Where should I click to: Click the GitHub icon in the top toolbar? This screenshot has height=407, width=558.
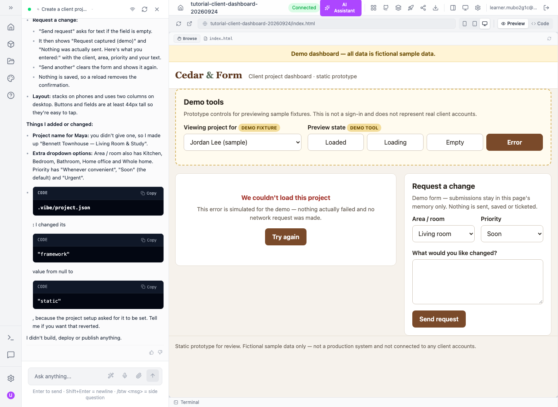(386, 8)
